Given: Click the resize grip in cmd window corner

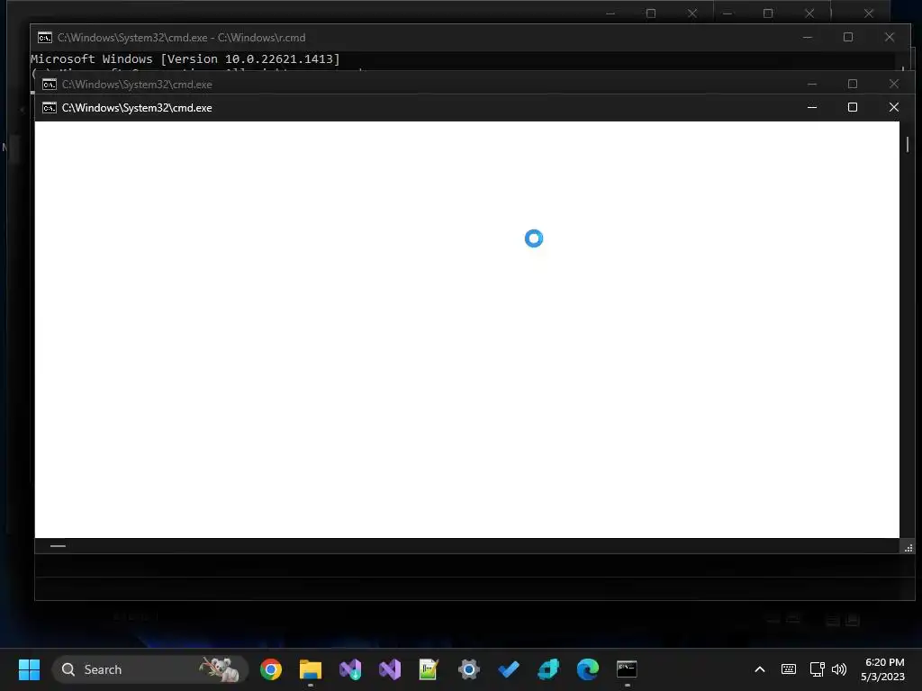Looking at the screenshot, I should pyautogui.click(x=908, y=548).
